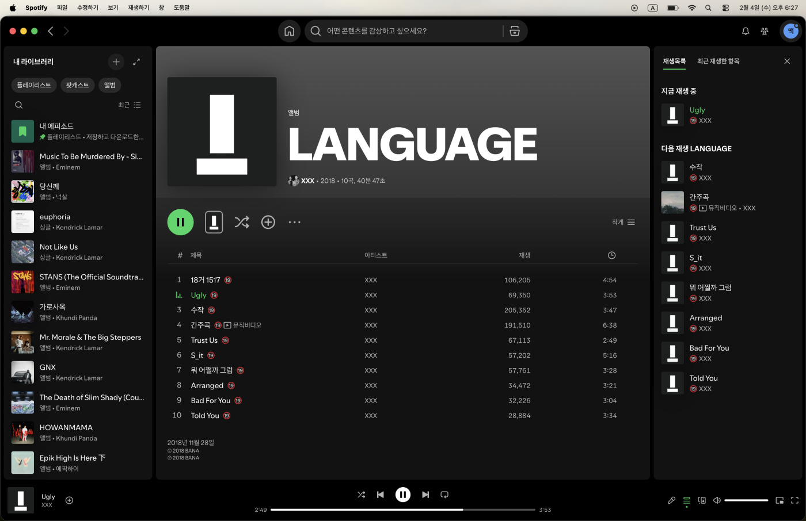
Task: Open the browse icon in search bar
Action: click(x=515, y=31)
